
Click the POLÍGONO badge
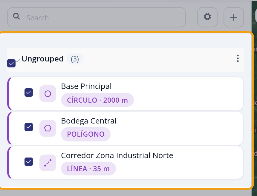pyautogui.click(x=86, y=134)
